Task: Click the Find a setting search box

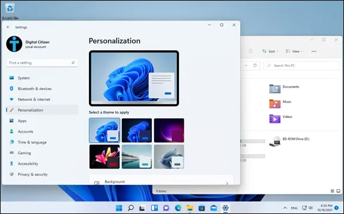Action: pos(42,63)
